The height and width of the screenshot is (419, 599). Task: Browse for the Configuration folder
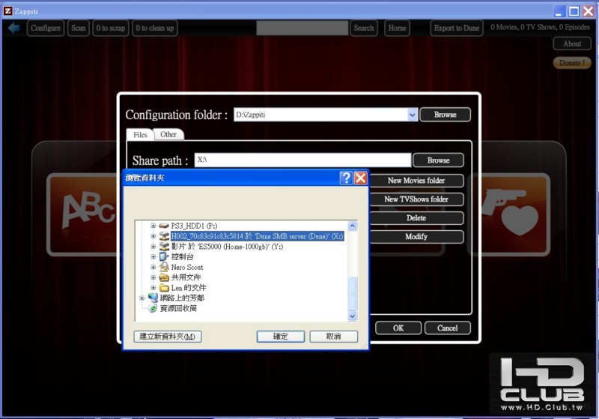coord(445,115)
